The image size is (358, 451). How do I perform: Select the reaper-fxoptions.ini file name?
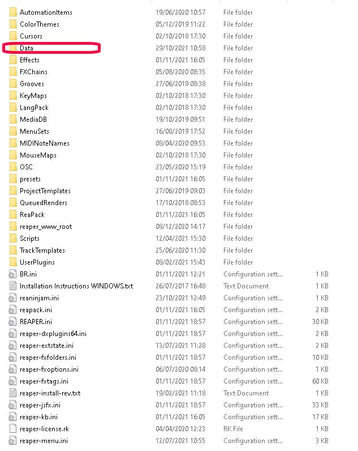pyautogui.click(x=49, y=369)
